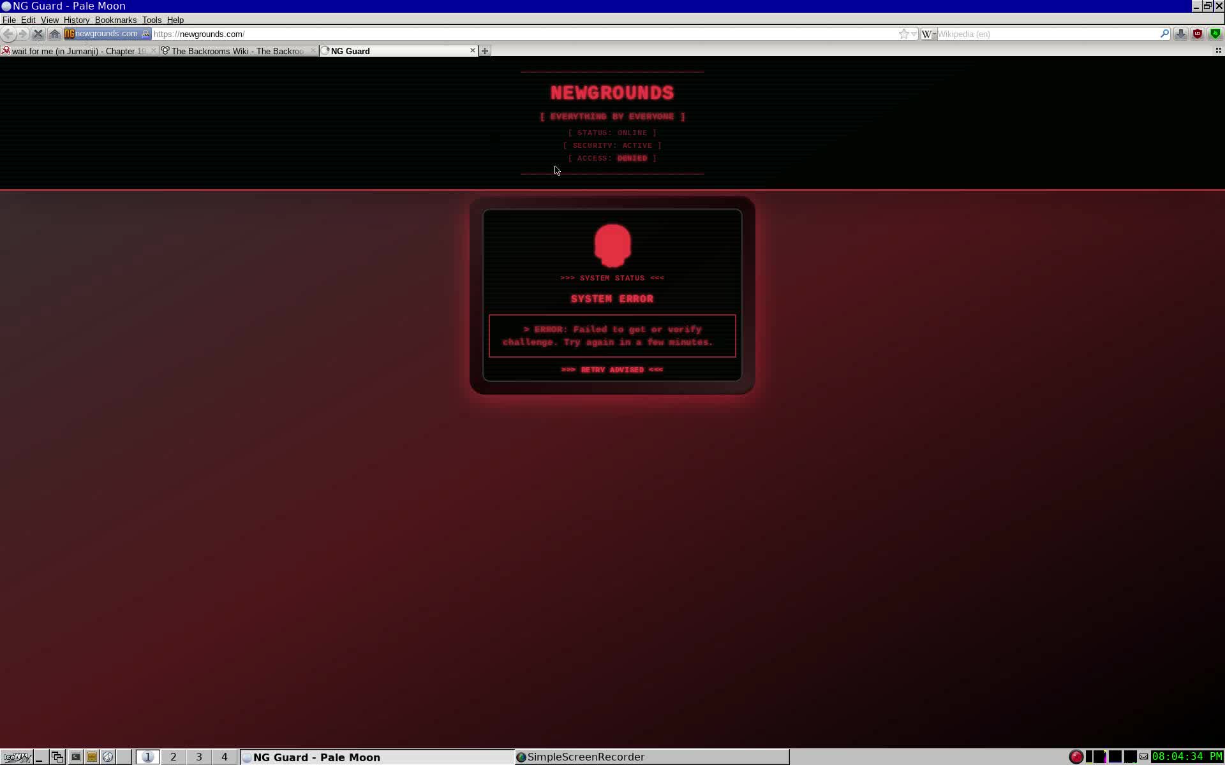Screen dimensions: 1225x765
Task: Switch to 'wait for me (in Jumanji)' tab
Action: pos(79,51)
